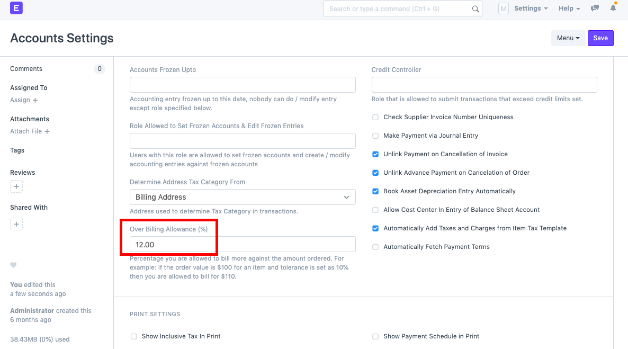Open the Settings dropdown in navbar
Viewport: 628px width, 349px height.
[x=531, y=8]
